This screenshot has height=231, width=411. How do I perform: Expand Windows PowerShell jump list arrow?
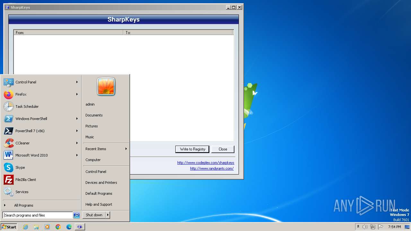(x=77, y=119)
